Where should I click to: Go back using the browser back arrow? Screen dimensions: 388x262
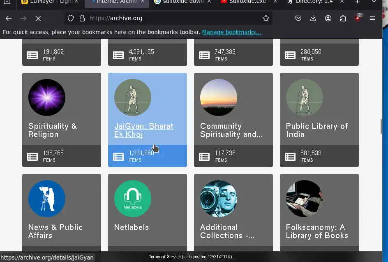pos(9,19)
